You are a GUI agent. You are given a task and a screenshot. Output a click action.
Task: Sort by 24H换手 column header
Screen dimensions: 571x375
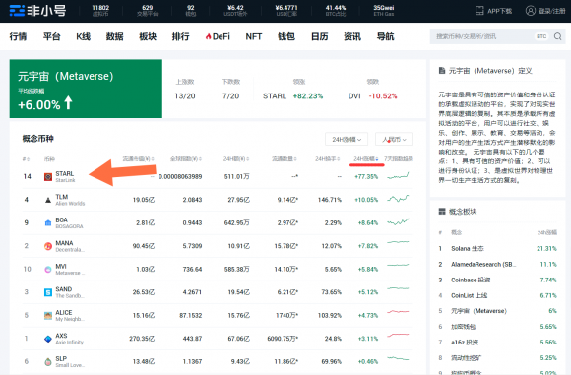(x=328, y=159)
